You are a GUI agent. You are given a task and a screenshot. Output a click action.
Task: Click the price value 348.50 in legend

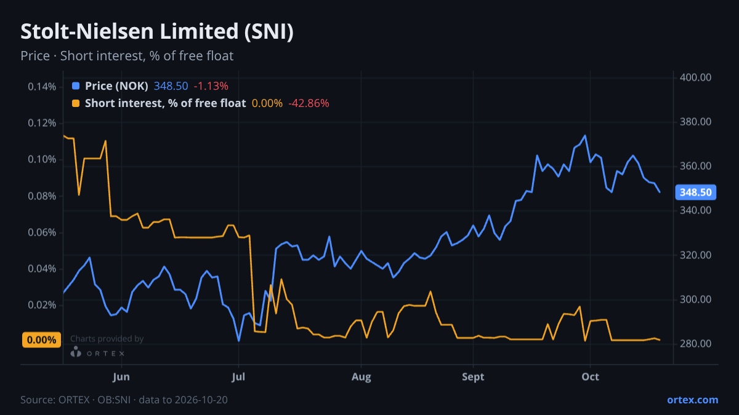171,86
